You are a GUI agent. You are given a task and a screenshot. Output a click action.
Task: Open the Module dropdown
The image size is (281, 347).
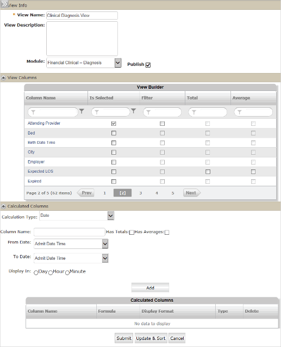point(118,63)
